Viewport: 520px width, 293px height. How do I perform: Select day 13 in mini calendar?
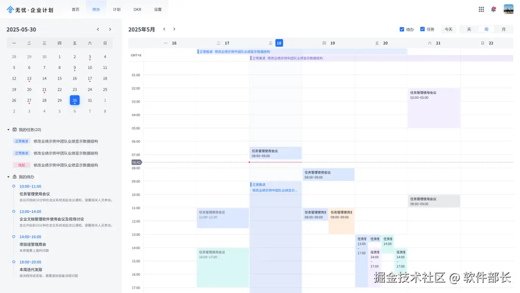coord(29,79)
